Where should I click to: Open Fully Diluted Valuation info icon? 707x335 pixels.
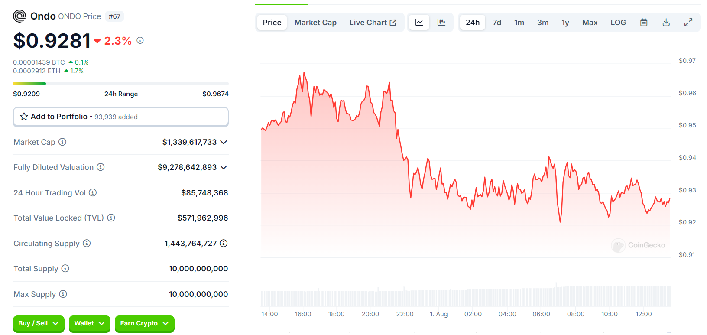(101, 167)
